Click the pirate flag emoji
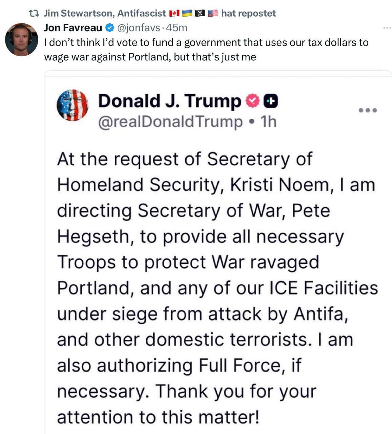The height and width of the screenshot is (434, 392). click(x=200, y=14)
